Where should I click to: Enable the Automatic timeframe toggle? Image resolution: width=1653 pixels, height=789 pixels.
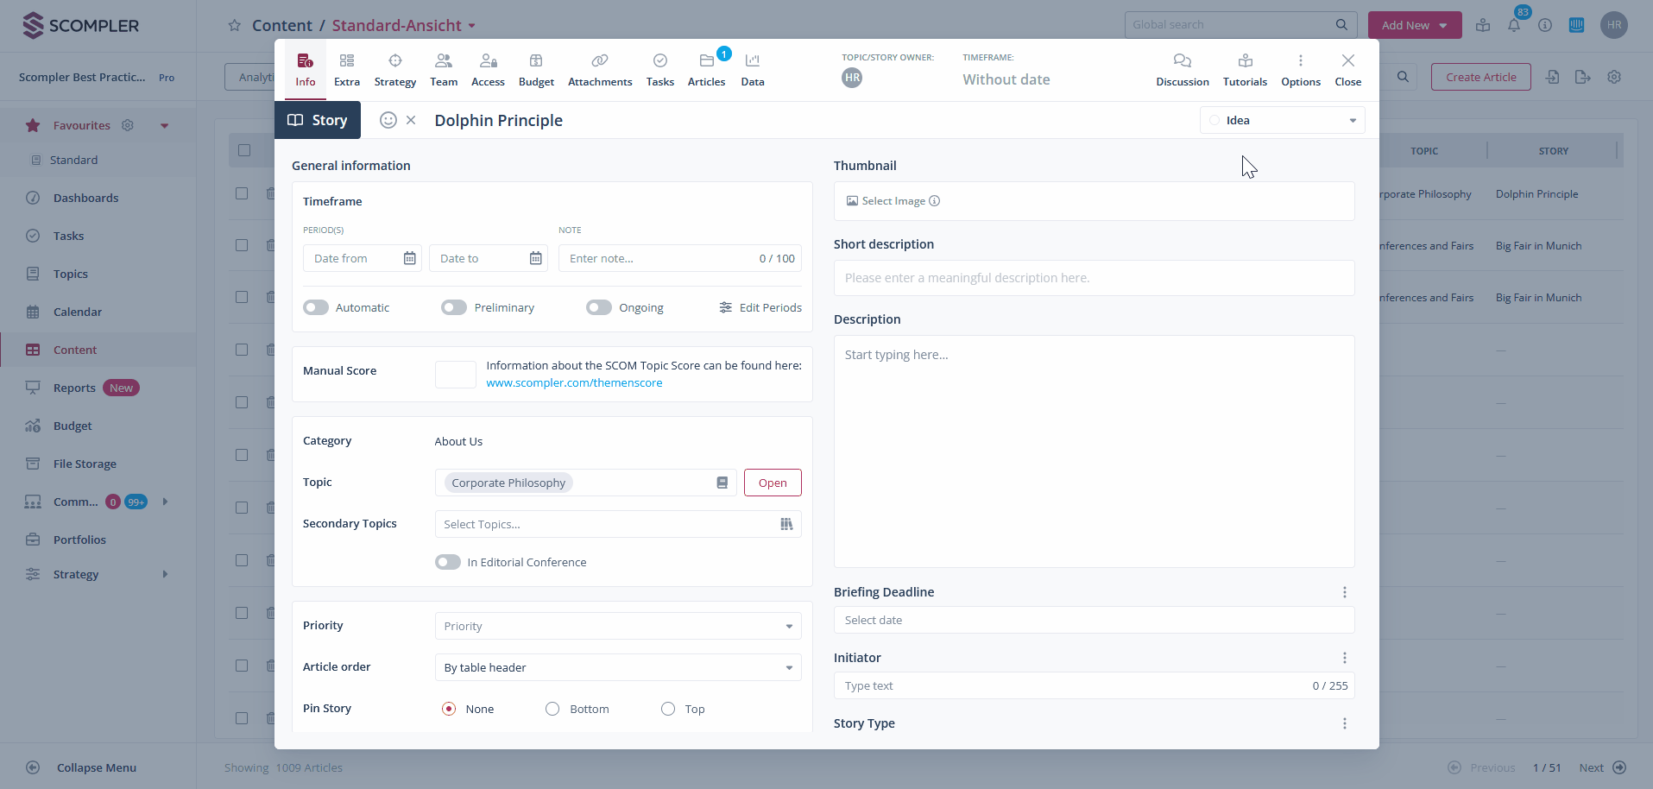(316, 307)
